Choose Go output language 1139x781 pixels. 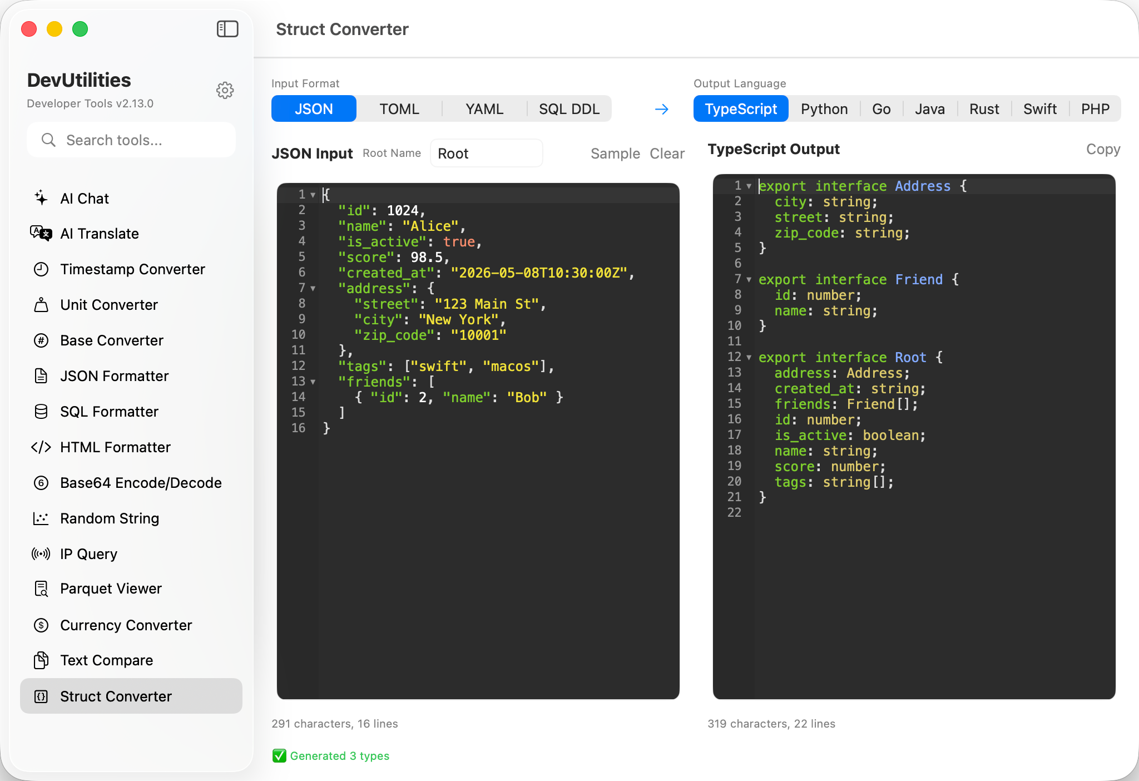pyautogui.click(x=881, y=108)
